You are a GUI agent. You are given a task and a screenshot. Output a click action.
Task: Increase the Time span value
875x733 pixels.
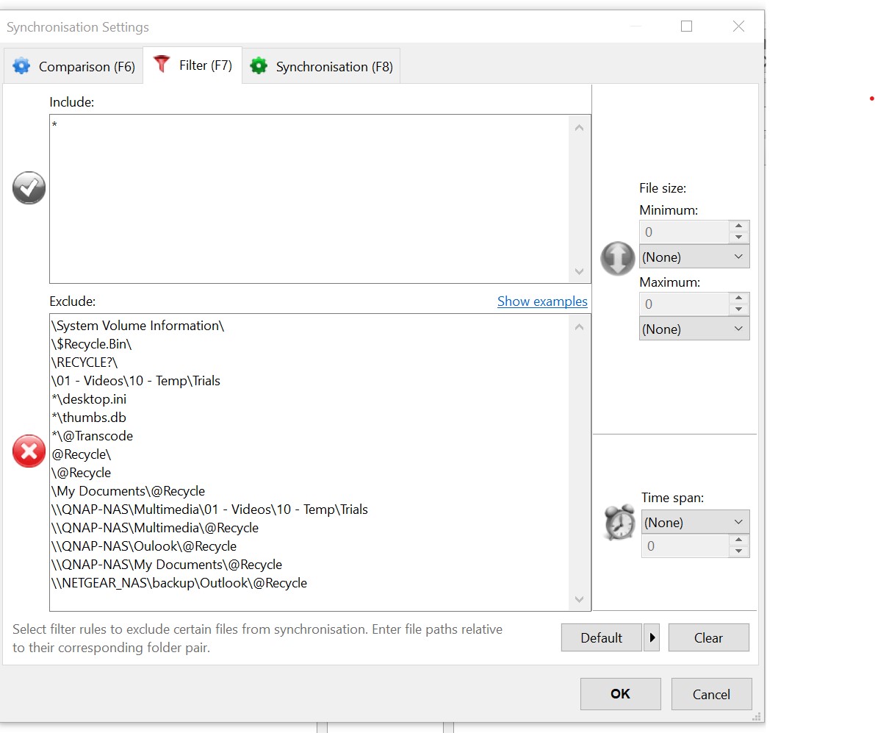coord(739,540)
